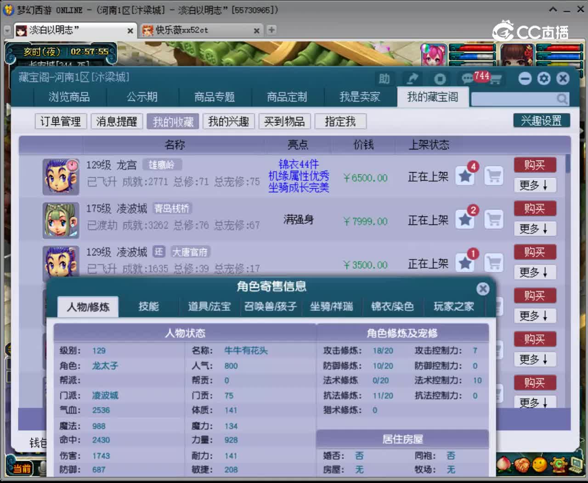588x483 pixels.
Task: Click the brown-haired character portrait at top
Action: [518, 55]
